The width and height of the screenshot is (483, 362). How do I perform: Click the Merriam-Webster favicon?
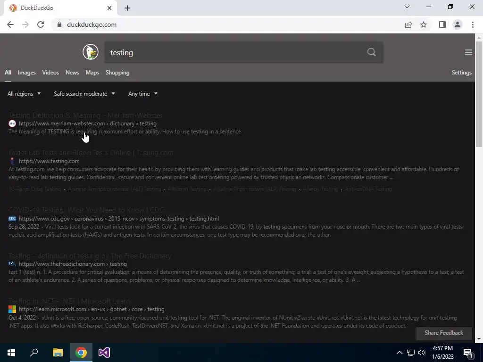point(12,123)
